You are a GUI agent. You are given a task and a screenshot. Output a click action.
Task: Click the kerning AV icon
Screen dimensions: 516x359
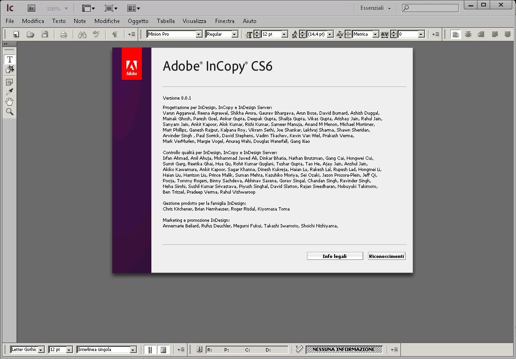pyautogui.click(x=340, y=34)
